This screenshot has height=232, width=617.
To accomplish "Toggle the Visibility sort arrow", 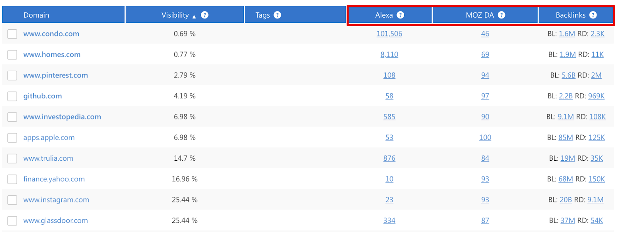I will [x=194, y=17].
